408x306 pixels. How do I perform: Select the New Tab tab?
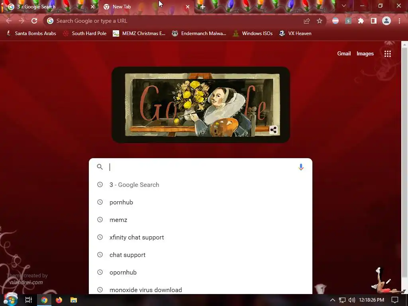click(x=146, y=7)
